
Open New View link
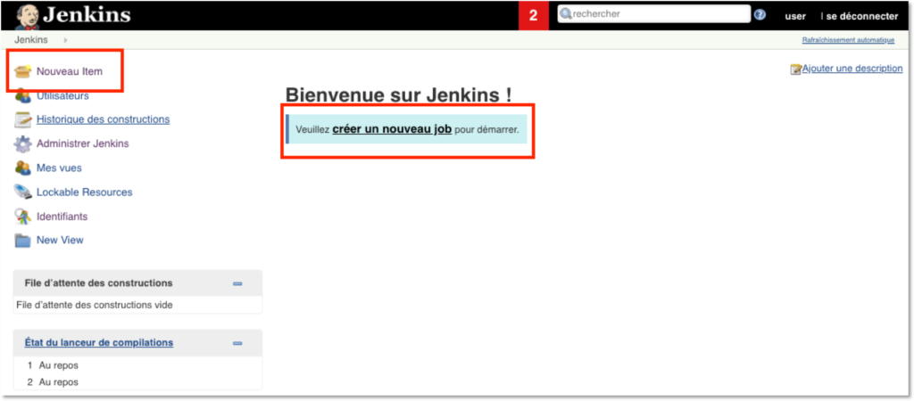(x=60, y=241)
